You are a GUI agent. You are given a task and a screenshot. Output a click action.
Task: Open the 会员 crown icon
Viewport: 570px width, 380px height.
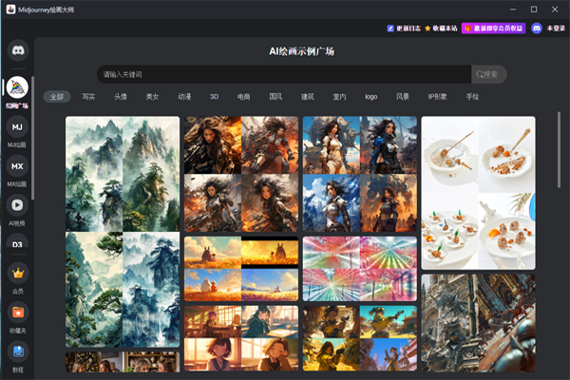pyautogui.click(x=18, y=273)
